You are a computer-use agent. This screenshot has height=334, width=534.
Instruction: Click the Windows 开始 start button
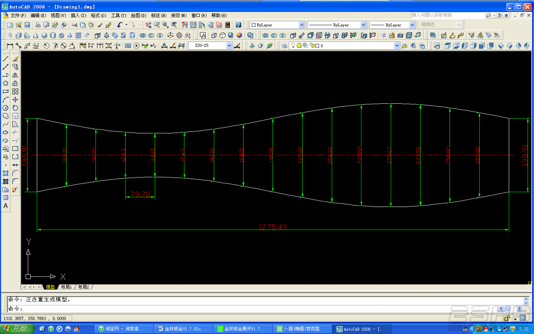(17, 329)
